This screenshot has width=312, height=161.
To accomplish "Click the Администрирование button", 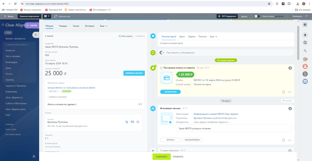I will [x=30, y=16].
